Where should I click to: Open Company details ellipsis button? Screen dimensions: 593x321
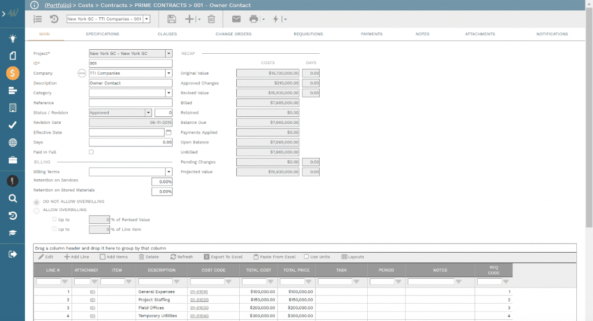tap(82, 73)
